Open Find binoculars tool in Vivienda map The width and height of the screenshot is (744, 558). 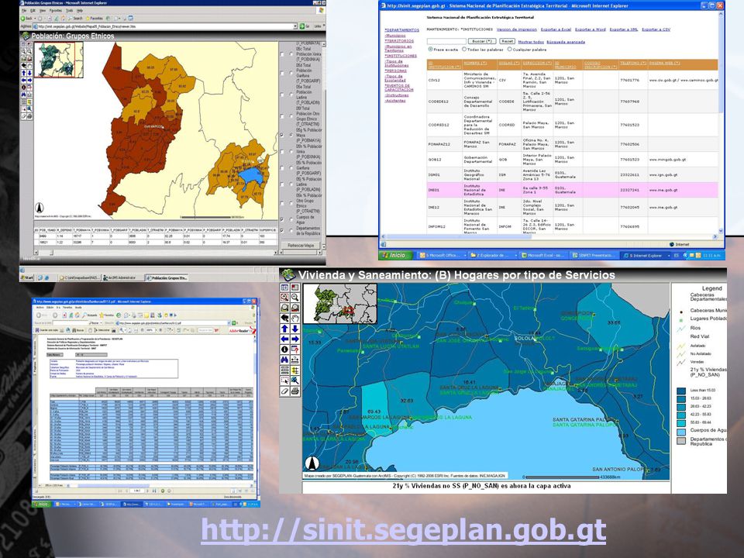(284, 360)
